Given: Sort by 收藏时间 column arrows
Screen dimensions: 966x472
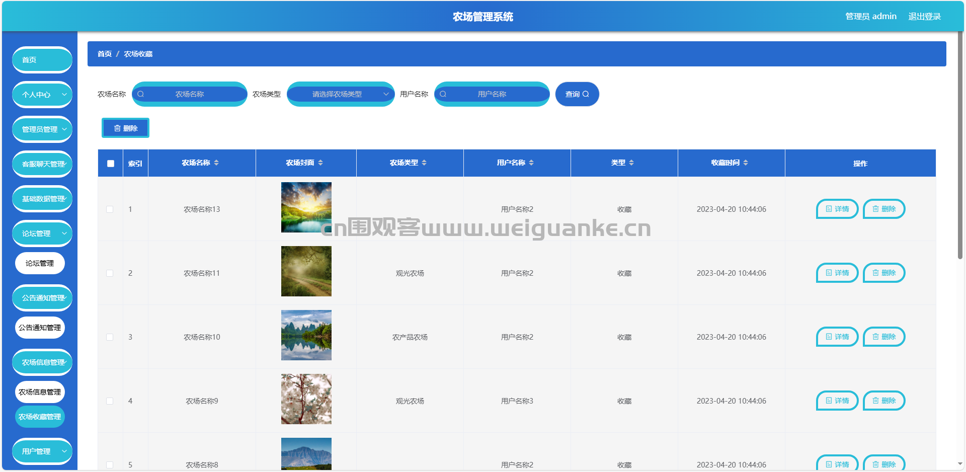Looking at the screenshot, I should point(746,163).
